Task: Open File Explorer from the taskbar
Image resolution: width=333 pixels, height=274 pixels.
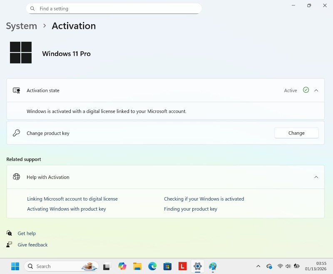Action: pos(137,266)
